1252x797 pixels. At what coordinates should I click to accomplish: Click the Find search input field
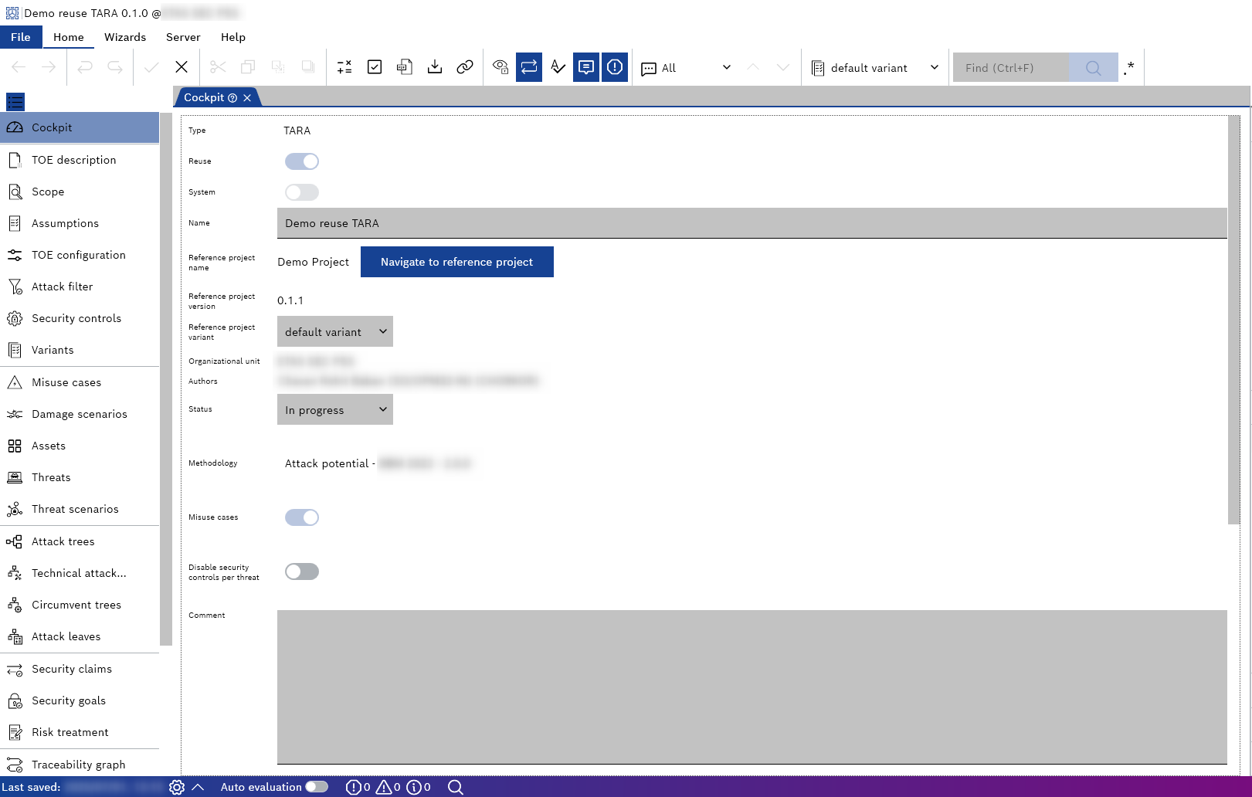(1011, 68)
